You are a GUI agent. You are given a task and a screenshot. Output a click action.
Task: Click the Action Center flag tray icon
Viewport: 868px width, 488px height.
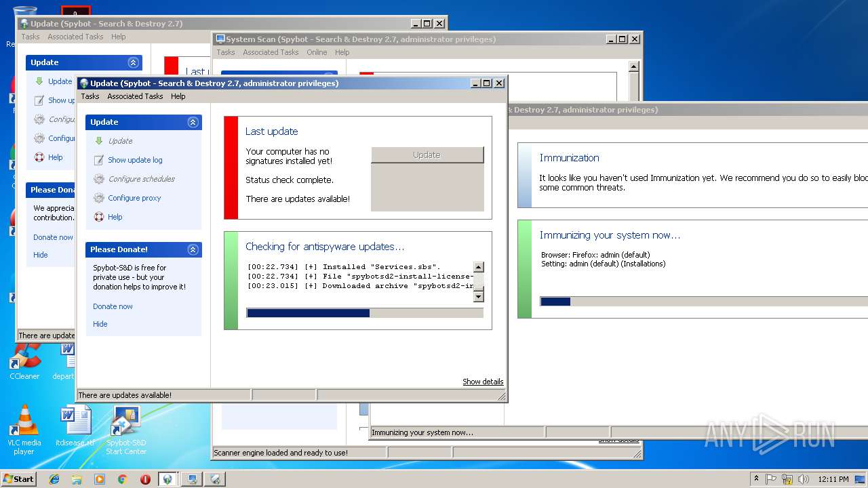771,479
